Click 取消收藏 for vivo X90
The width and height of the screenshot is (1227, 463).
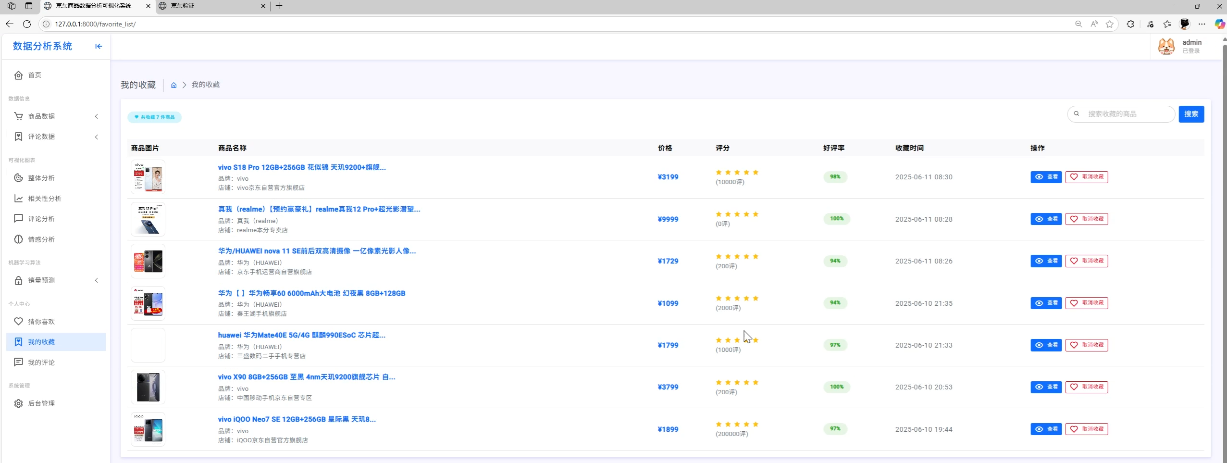(1087, 387)
